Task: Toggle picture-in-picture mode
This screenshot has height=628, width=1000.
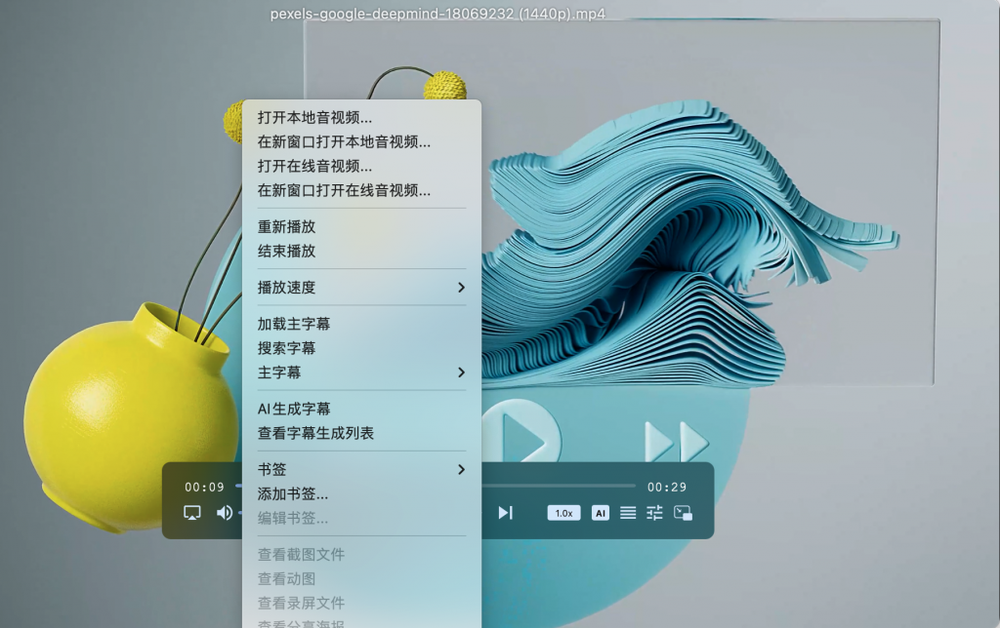Action: click(682, 512)
